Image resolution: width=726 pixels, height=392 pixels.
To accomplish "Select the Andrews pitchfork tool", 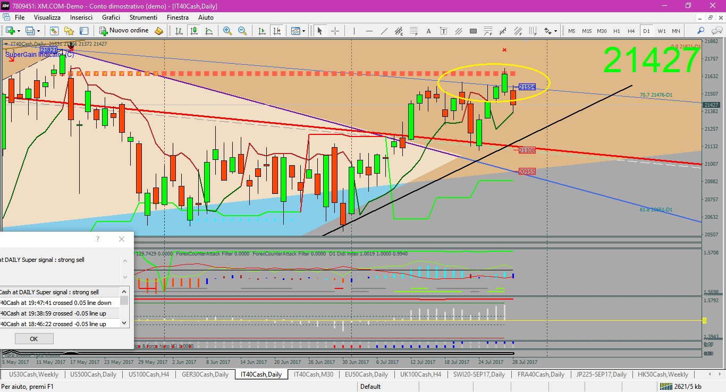I will point(503,31).
